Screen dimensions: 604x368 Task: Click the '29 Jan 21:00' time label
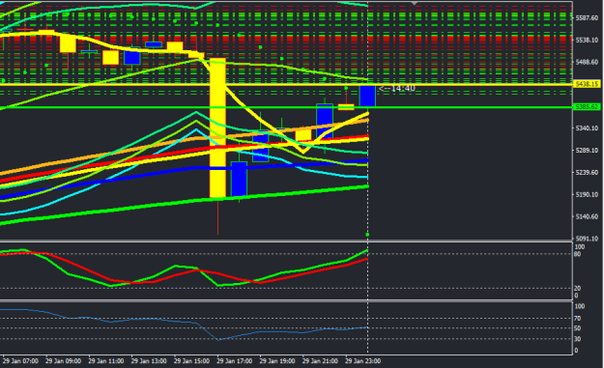320,361
